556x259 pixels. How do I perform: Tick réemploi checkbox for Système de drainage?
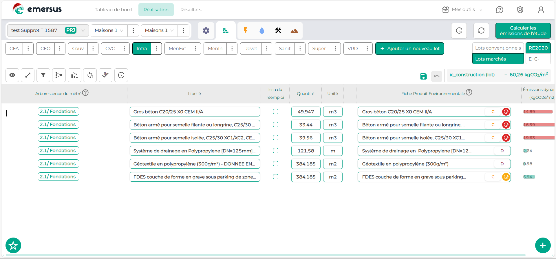[276, 151]
